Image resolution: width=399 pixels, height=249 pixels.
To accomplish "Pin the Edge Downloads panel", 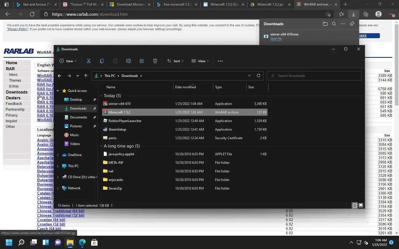I will click(352, 24).
